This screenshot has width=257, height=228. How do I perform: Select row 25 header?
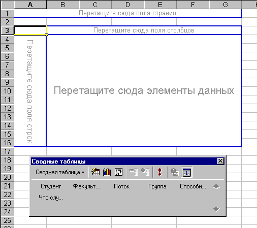pyautogui.click(x=7, y=220)
